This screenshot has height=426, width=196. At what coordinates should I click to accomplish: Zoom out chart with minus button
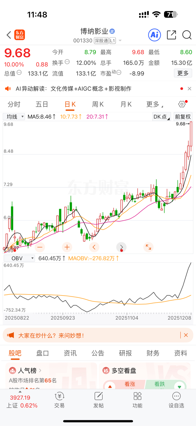tap(40, 247)
